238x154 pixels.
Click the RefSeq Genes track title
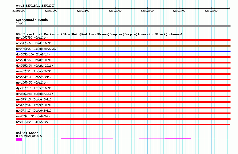27,133
